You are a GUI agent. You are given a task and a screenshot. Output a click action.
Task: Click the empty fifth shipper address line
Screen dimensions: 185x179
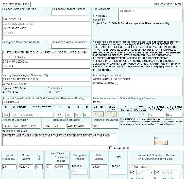(x=46, y=38)
